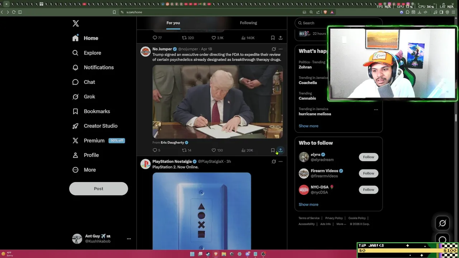Click the Search input field
This screenshot has width=459, height=258.
[339, 23]
